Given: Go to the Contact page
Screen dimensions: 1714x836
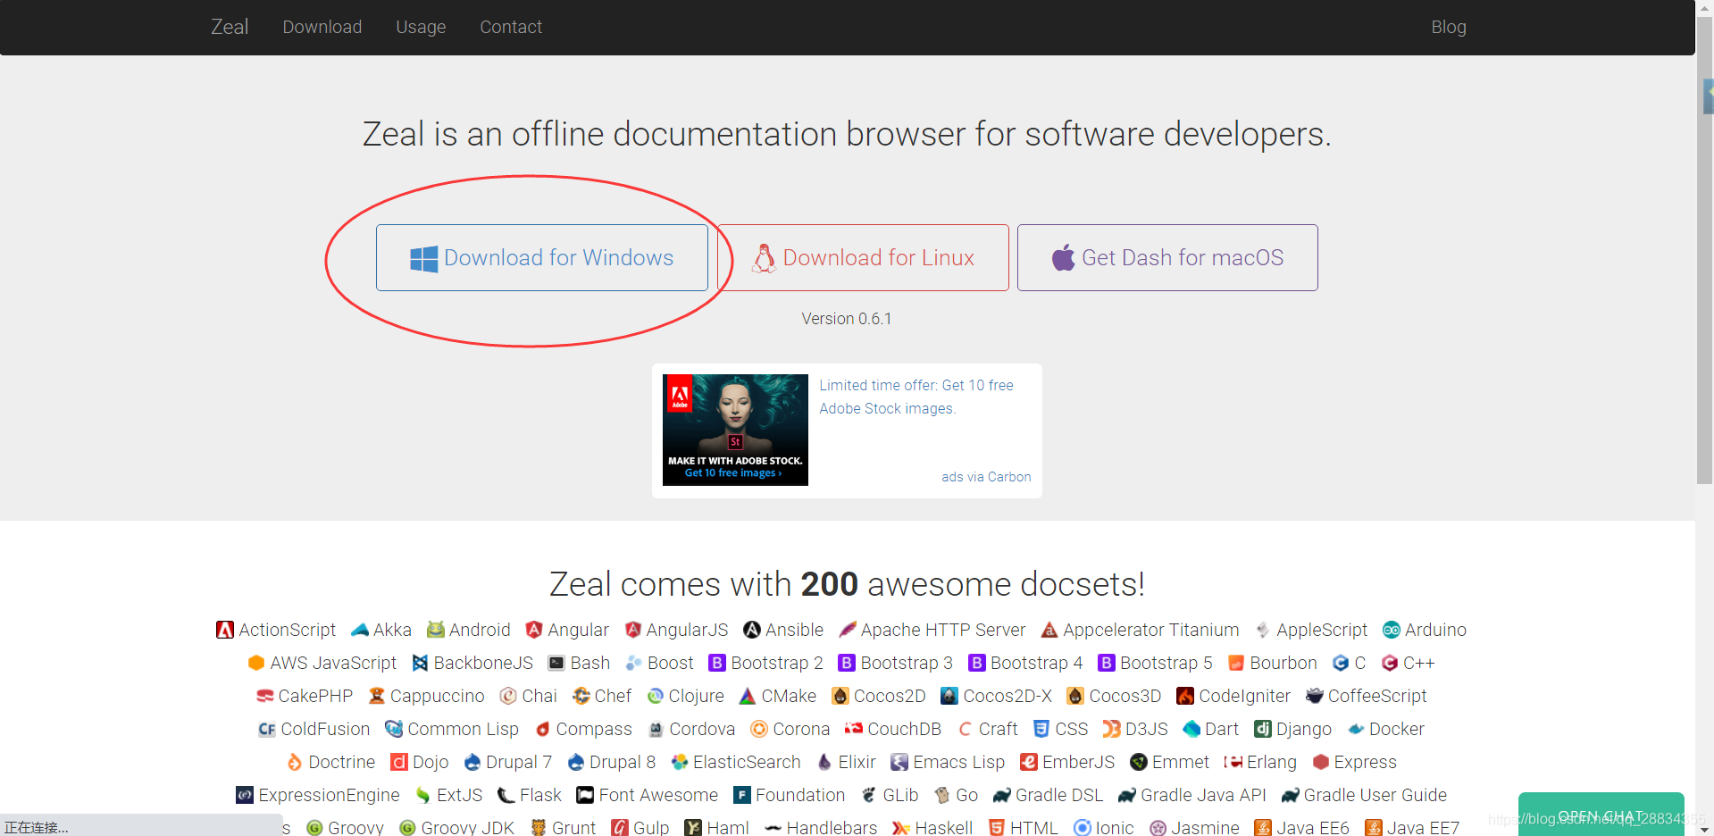Looking at the screenshot, I should (511, 27).
